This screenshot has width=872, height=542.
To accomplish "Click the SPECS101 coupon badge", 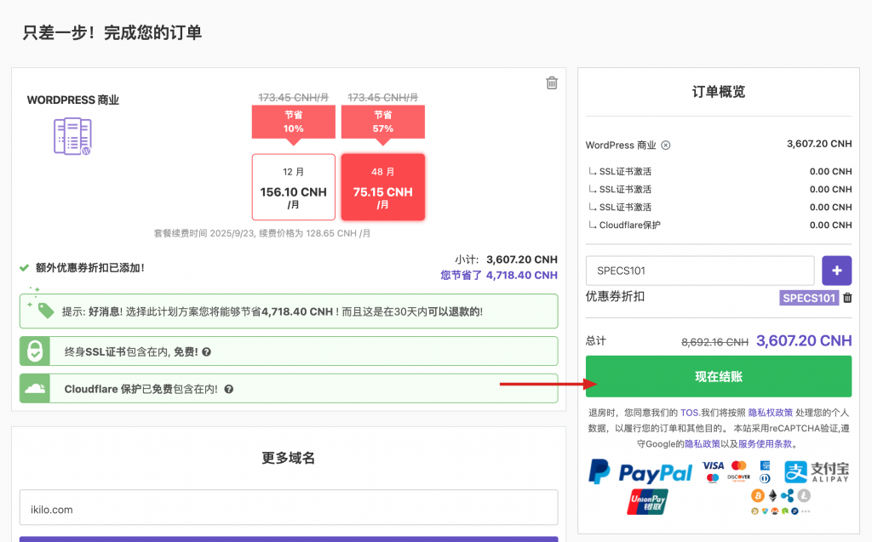I will [808, 298].
